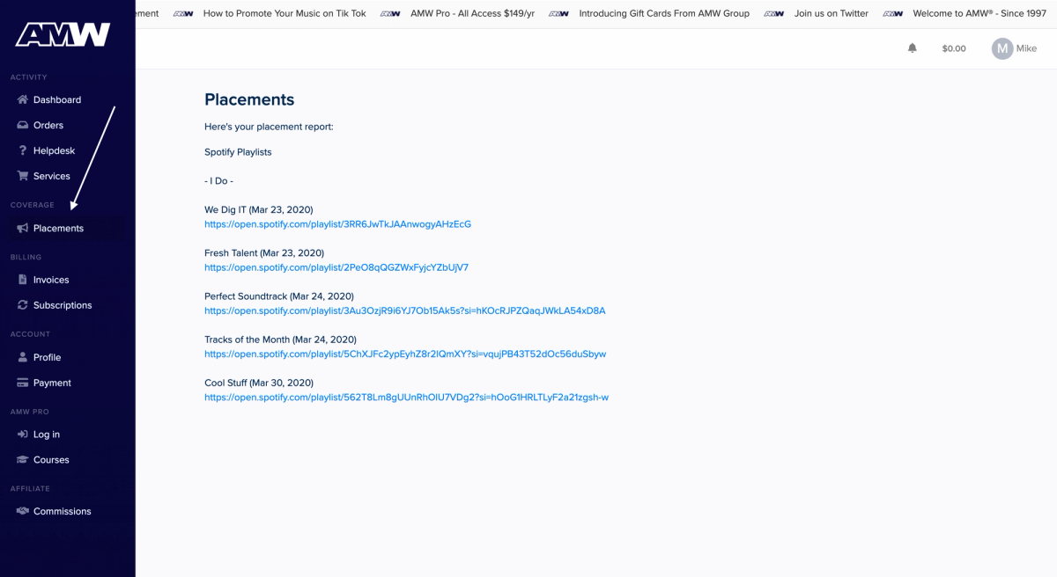1057x577 pixels.
Task: Select Services in the sidebar
Action: 52,176
